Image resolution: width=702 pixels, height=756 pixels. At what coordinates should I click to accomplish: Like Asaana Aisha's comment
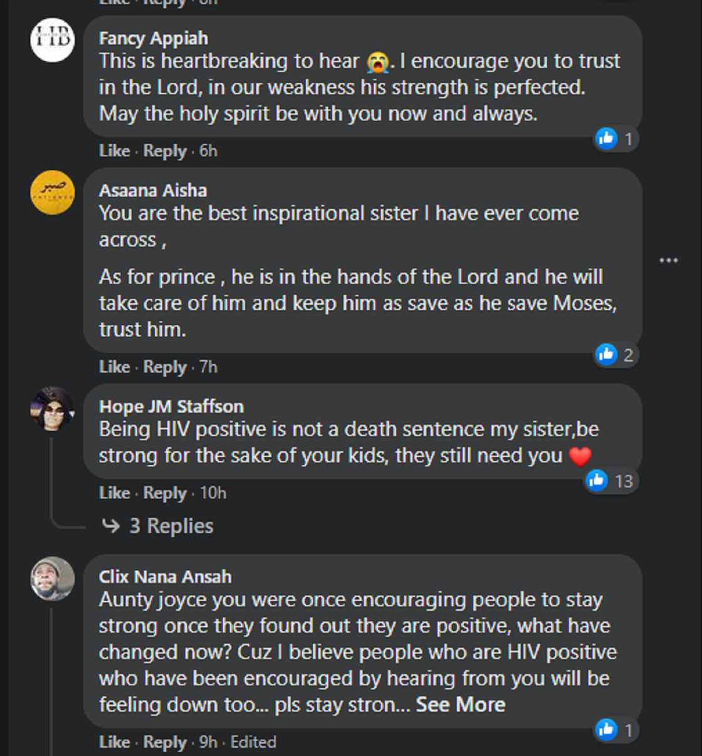coord(114,367)
